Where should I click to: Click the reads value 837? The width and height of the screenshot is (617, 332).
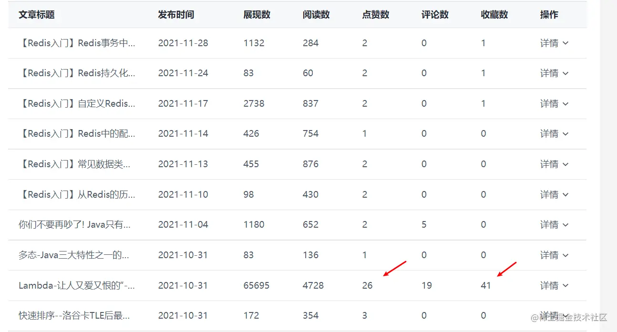310,103
